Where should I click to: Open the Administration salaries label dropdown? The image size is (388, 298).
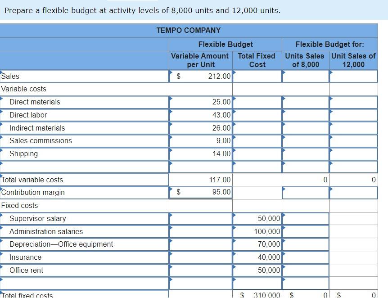(x=84, y=231)
